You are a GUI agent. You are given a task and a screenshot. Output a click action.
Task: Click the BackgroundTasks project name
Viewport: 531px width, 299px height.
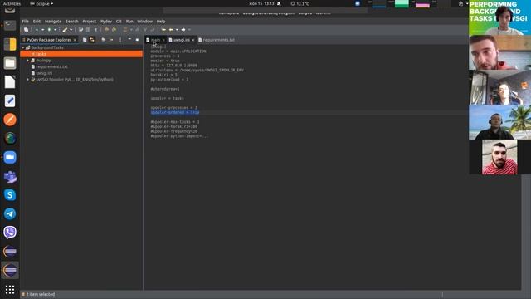pos(47,48)
